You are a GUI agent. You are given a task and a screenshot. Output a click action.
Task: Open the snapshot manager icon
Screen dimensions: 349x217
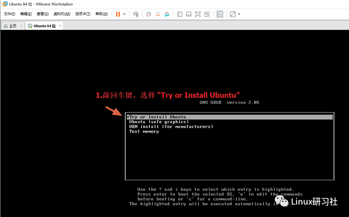[167, 14]
